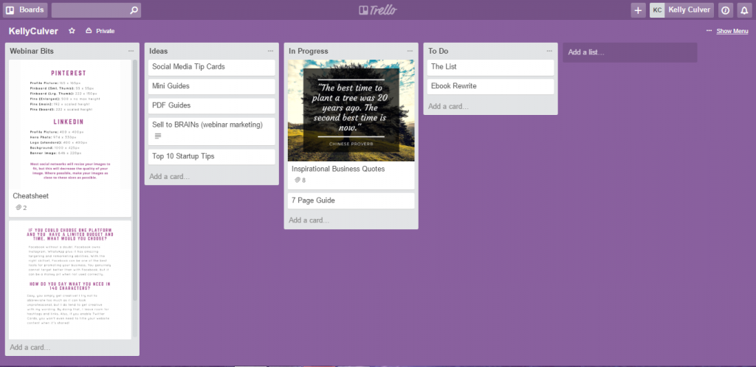Image resolution: width=756 pixels, height=367 pixels.
Task: Open the Top 10 Startup Tips card
Action: tap(212, 157)
